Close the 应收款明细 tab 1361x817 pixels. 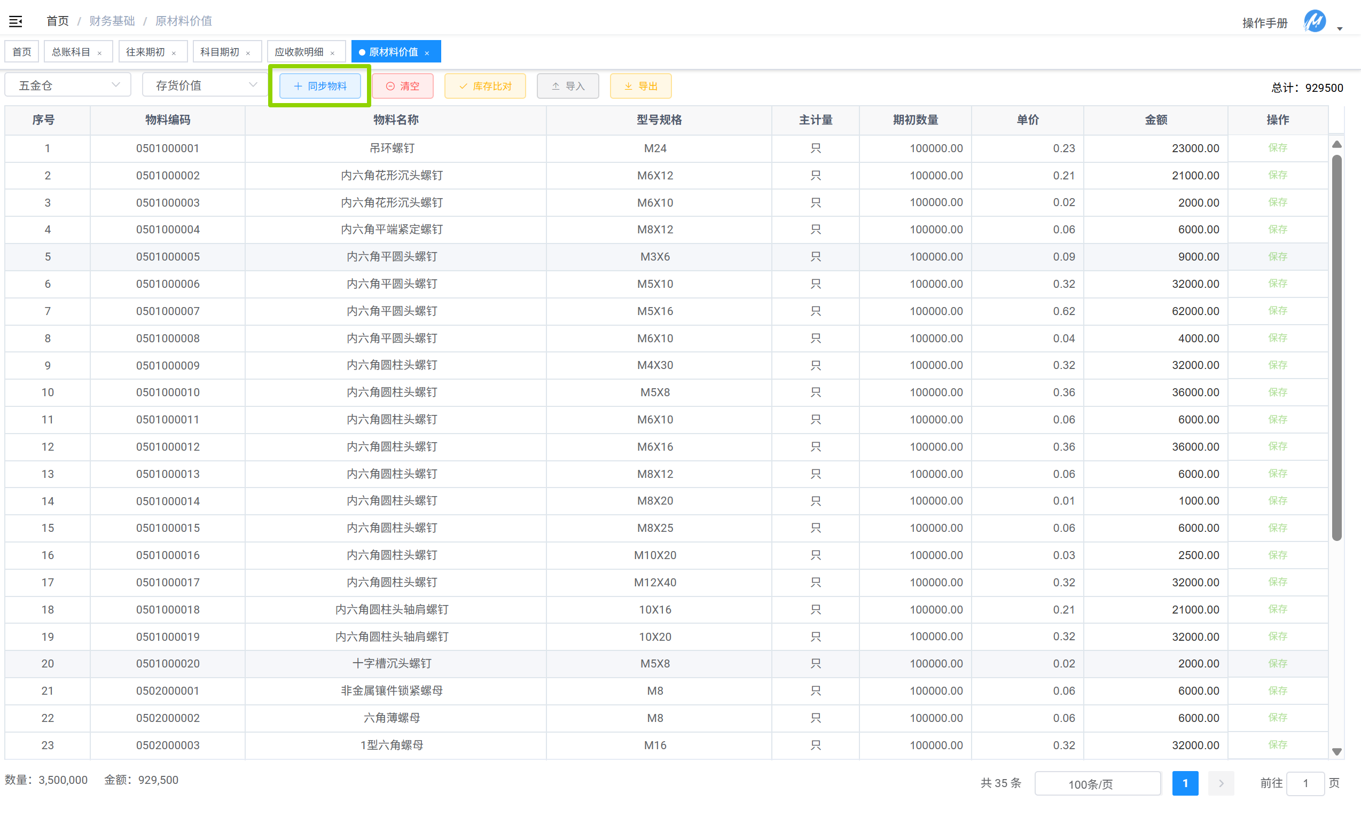coord(333,53)
